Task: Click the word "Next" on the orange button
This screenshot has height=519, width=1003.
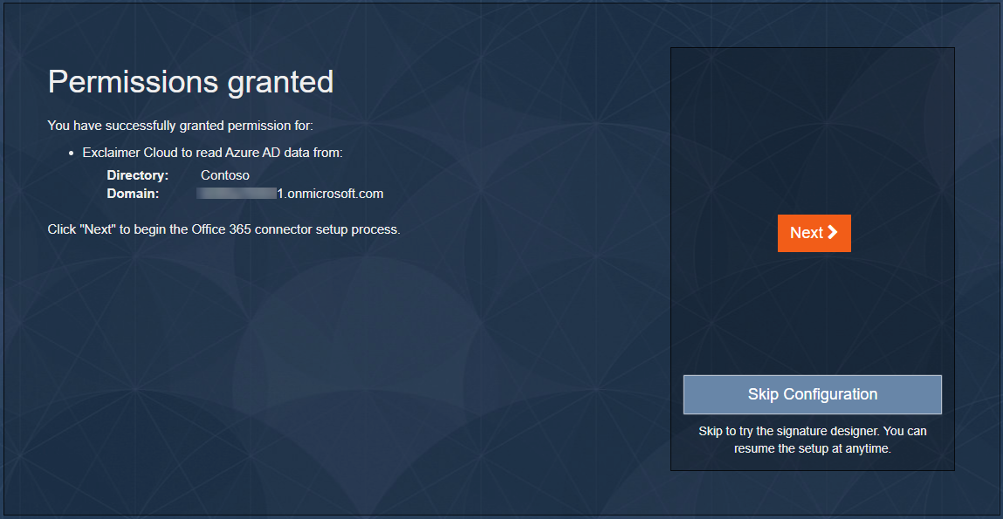Action: pos(806,233)
